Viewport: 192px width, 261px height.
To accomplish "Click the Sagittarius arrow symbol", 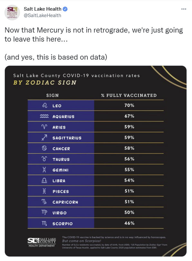I will pyautogui.click(x=44, y=138).
